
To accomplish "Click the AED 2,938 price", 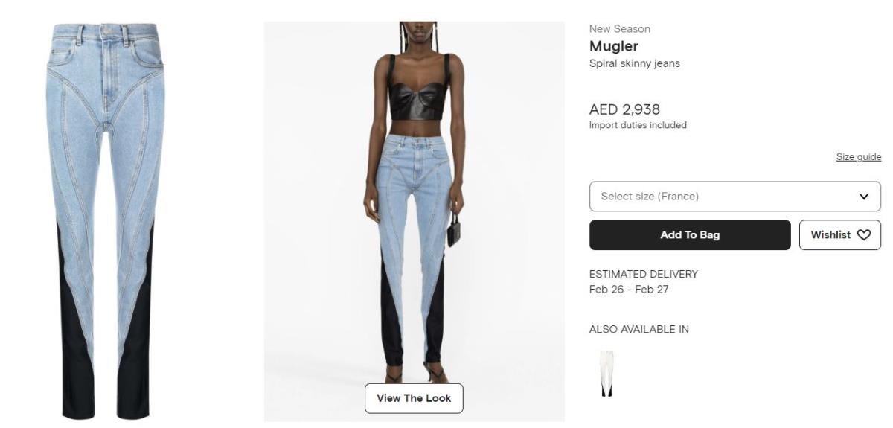I will (624, 109).
